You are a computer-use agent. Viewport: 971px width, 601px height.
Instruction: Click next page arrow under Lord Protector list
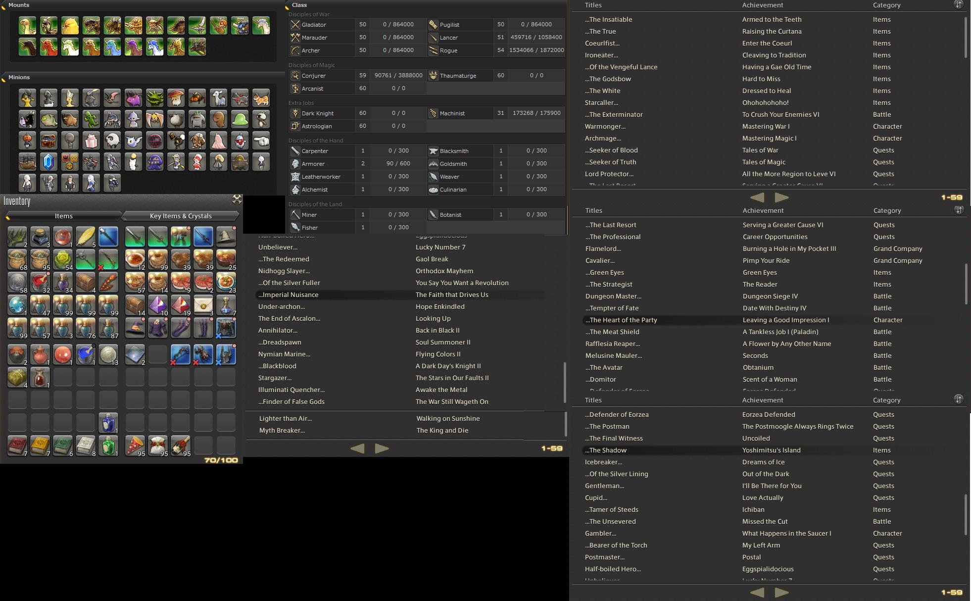[782, 197]
